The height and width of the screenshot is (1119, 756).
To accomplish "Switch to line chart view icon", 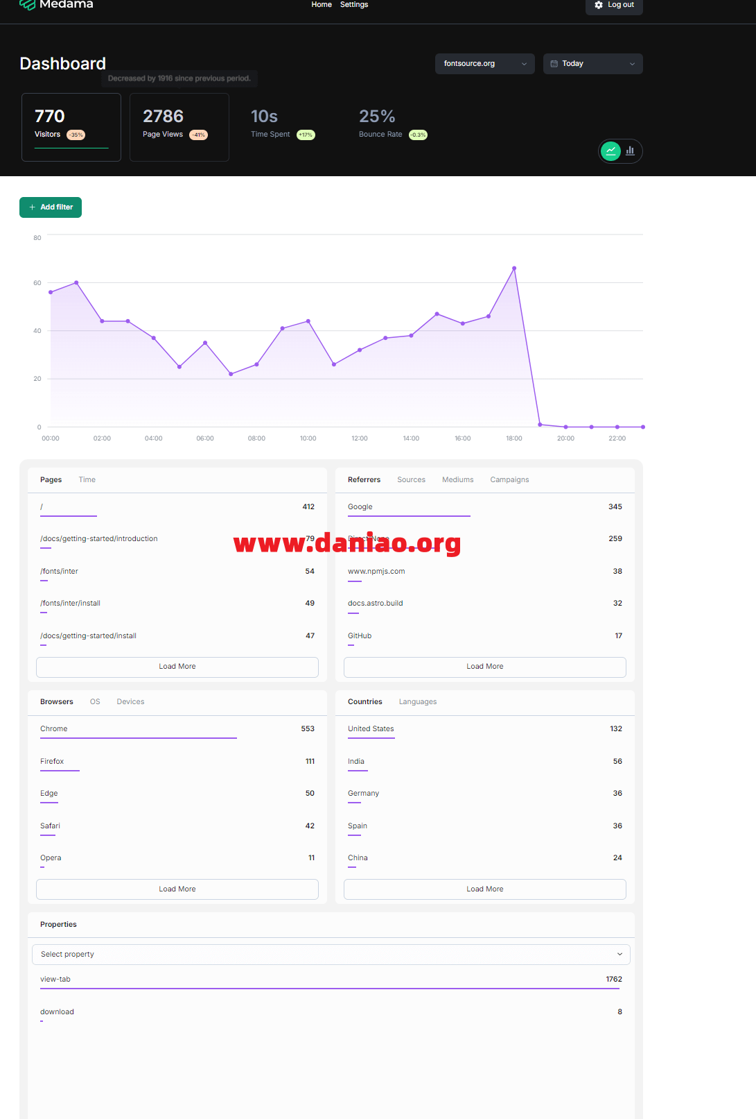I will tap(610, 151).
